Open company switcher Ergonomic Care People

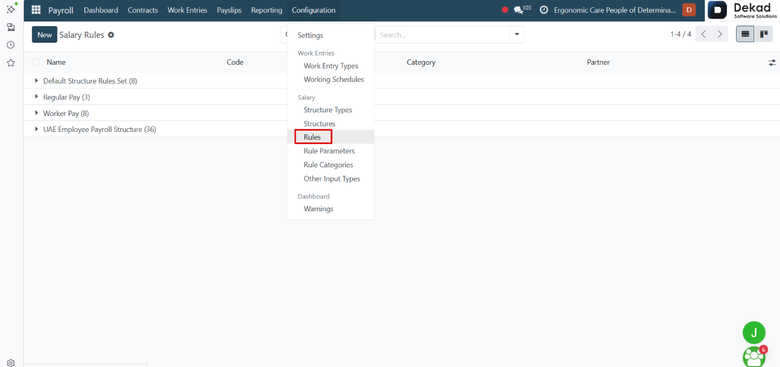point(615,10)
